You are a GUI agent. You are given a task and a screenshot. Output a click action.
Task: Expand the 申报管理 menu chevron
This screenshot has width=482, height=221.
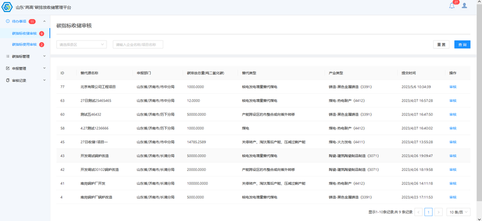pos(44,68)
